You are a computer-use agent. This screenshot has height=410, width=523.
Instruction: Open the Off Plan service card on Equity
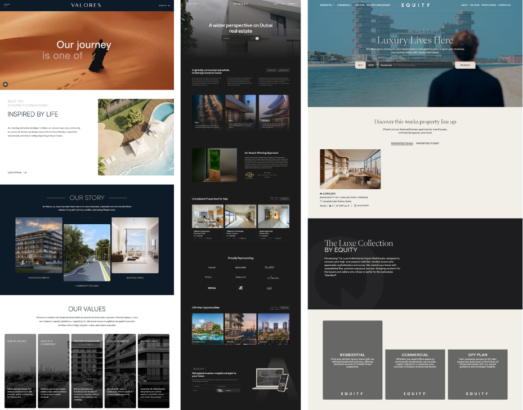(477, 375)
